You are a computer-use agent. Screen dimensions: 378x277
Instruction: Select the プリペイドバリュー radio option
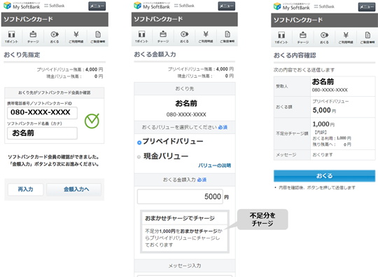(139, 143)
